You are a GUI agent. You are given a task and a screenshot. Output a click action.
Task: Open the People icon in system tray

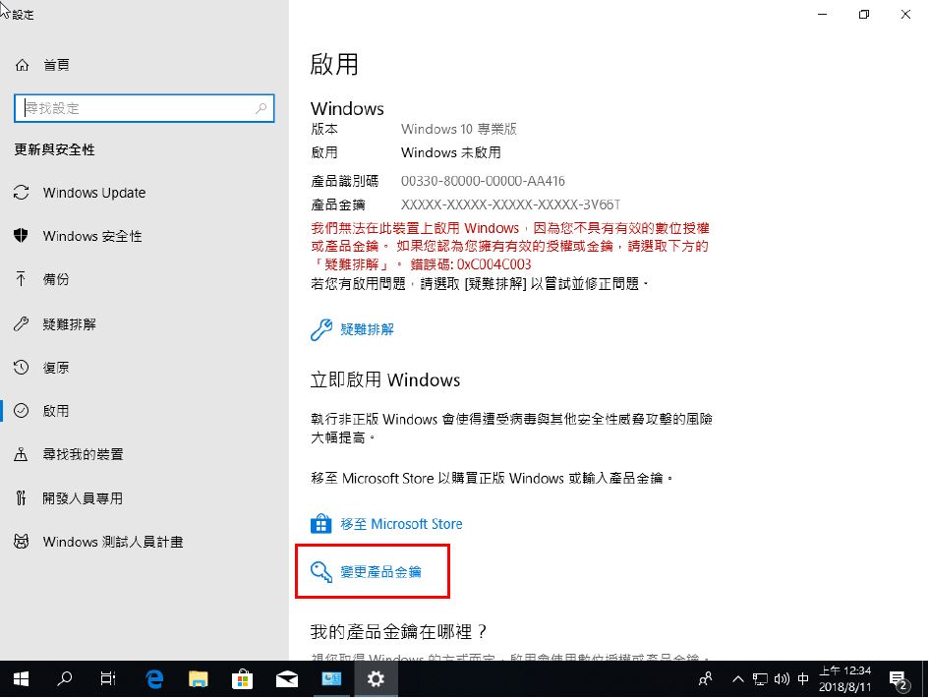coord(705,679)
